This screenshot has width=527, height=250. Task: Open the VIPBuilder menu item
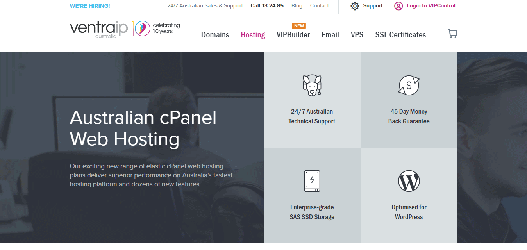tap(293, 35)
